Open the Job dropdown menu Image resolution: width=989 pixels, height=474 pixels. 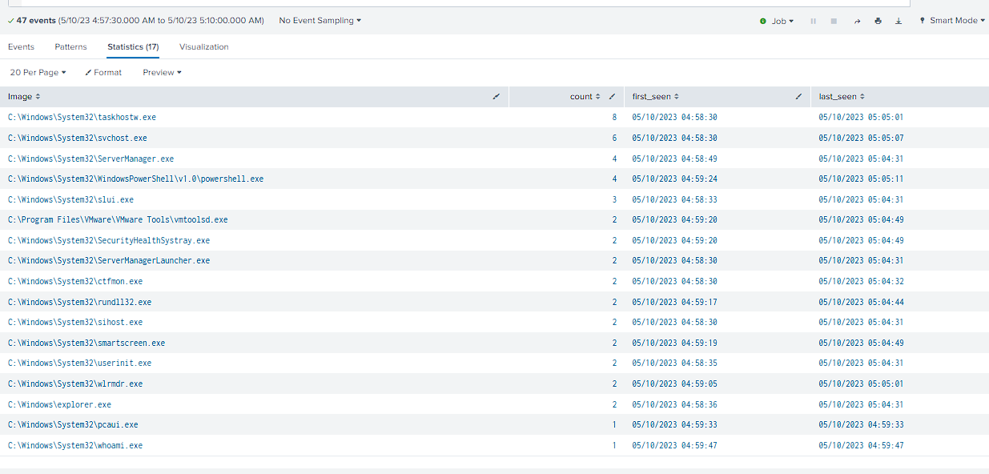click(776, 21)
